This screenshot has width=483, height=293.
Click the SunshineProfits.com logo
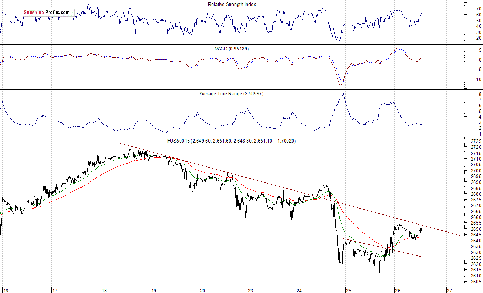[48, 13]
